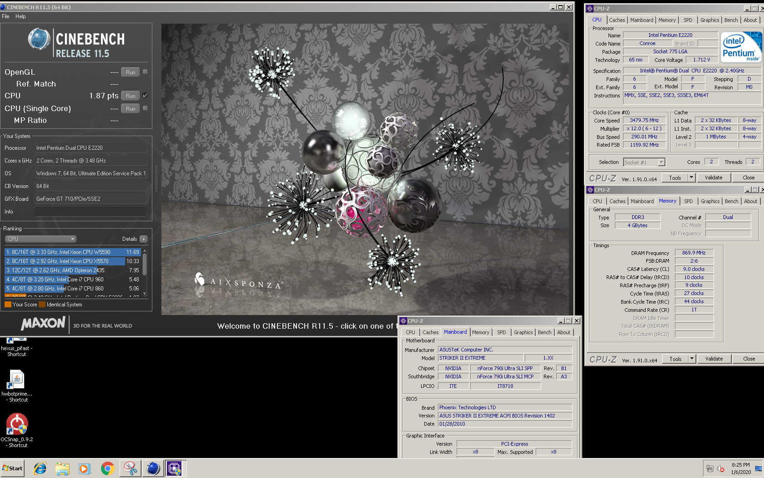Open Windows Explorer folder icon in taskbar
The image size is (764, 478).
(x=62, y=468)
